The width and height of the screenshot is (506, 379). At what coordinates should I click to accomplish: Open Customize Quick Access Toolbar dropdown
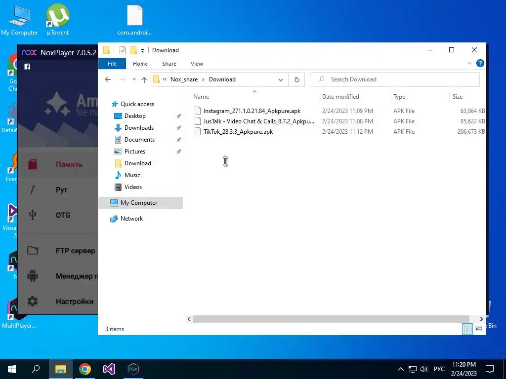142,50
